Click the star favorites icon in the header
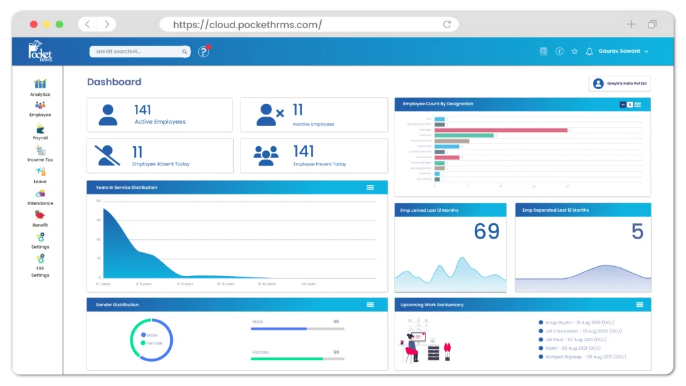The height and width of the screenshot is (386, 686). [x=574, y=52]
